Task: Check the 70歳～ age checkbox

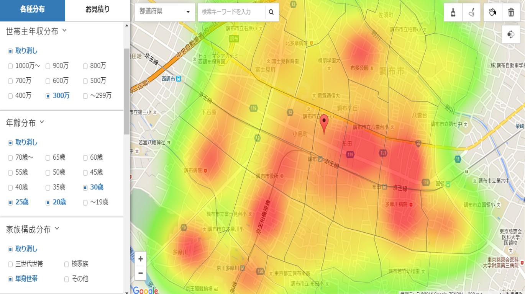Action: pos(10,158)
